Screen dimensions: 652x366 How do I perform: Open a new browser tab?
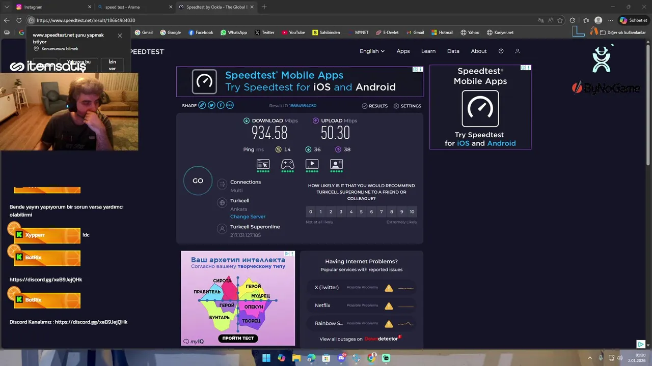coord(264,7)
